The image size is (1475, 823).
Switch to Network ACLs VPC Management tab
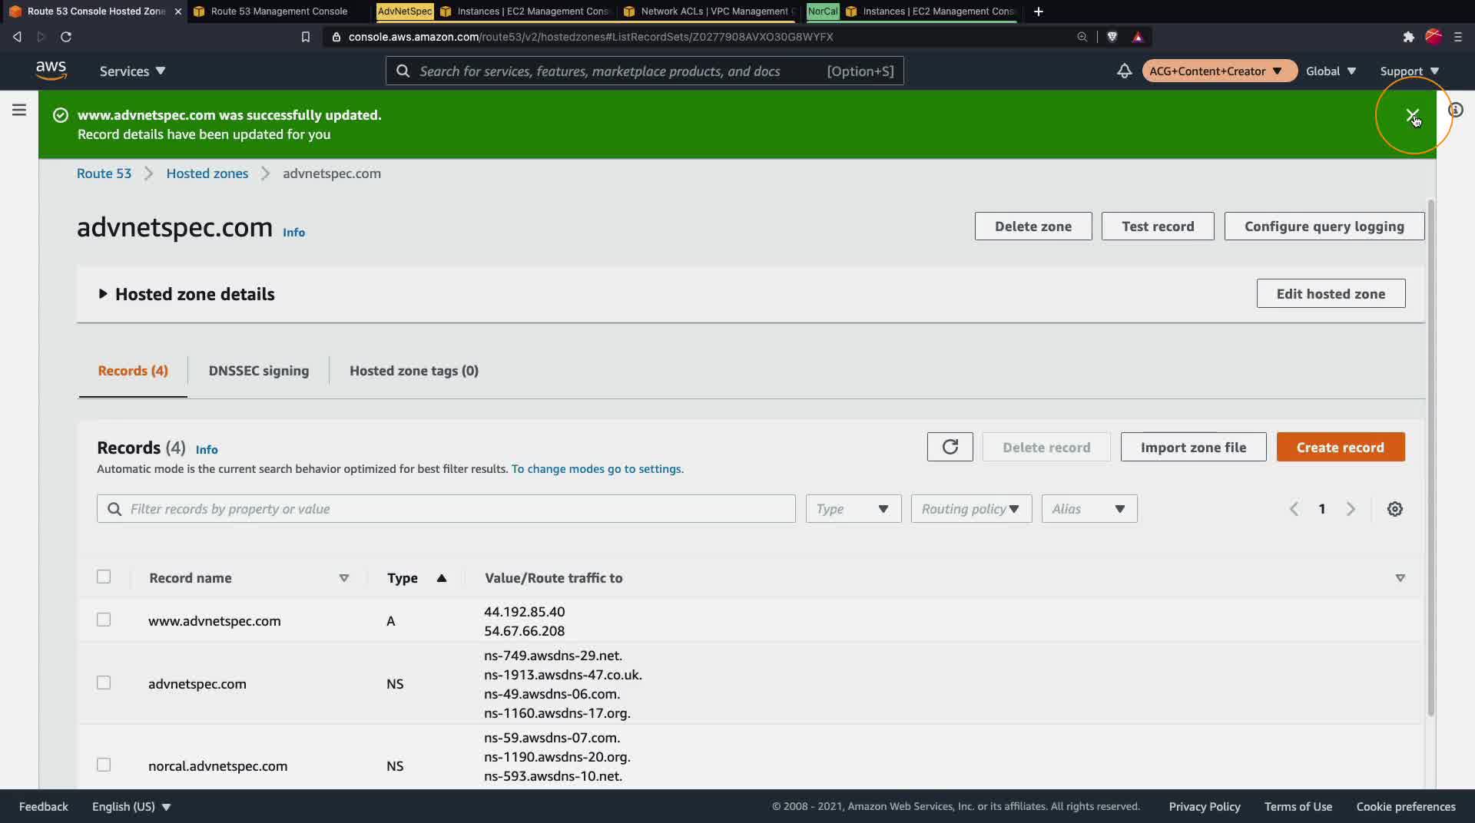[x=710, y=12]
